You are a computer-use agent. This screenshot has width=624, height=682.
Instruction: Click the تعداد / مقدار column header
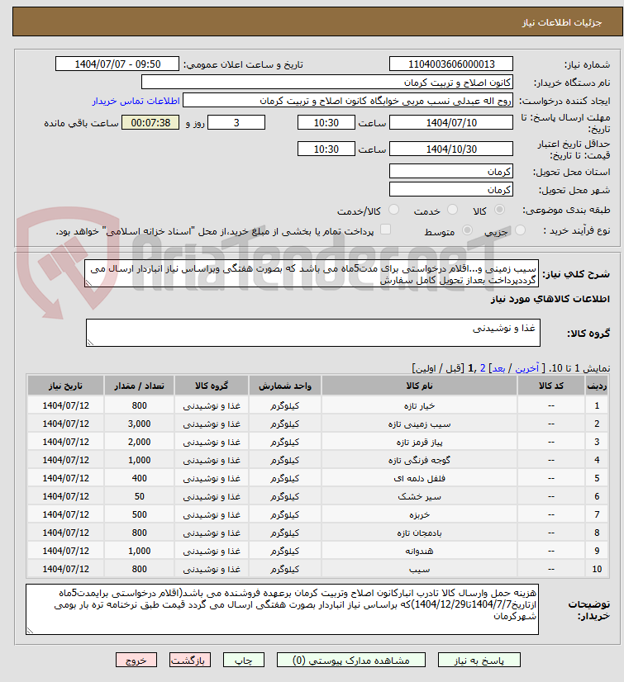pyautogui.click(x=140, y=386)
